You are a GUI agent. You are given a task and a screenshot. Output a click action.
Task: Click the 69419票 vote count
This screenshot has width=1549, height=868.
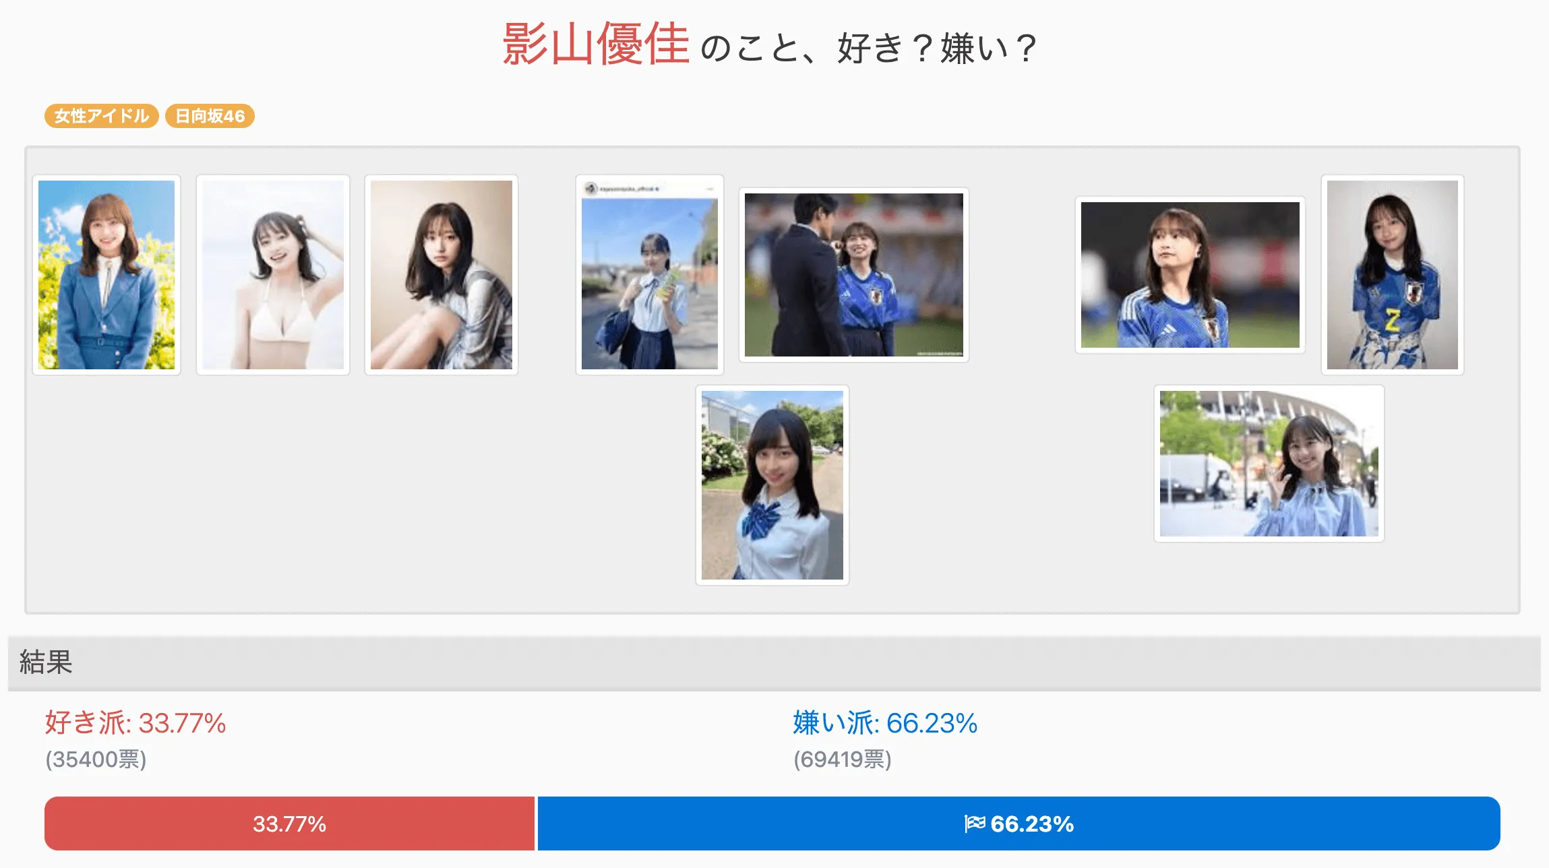[x=843, y=759]
